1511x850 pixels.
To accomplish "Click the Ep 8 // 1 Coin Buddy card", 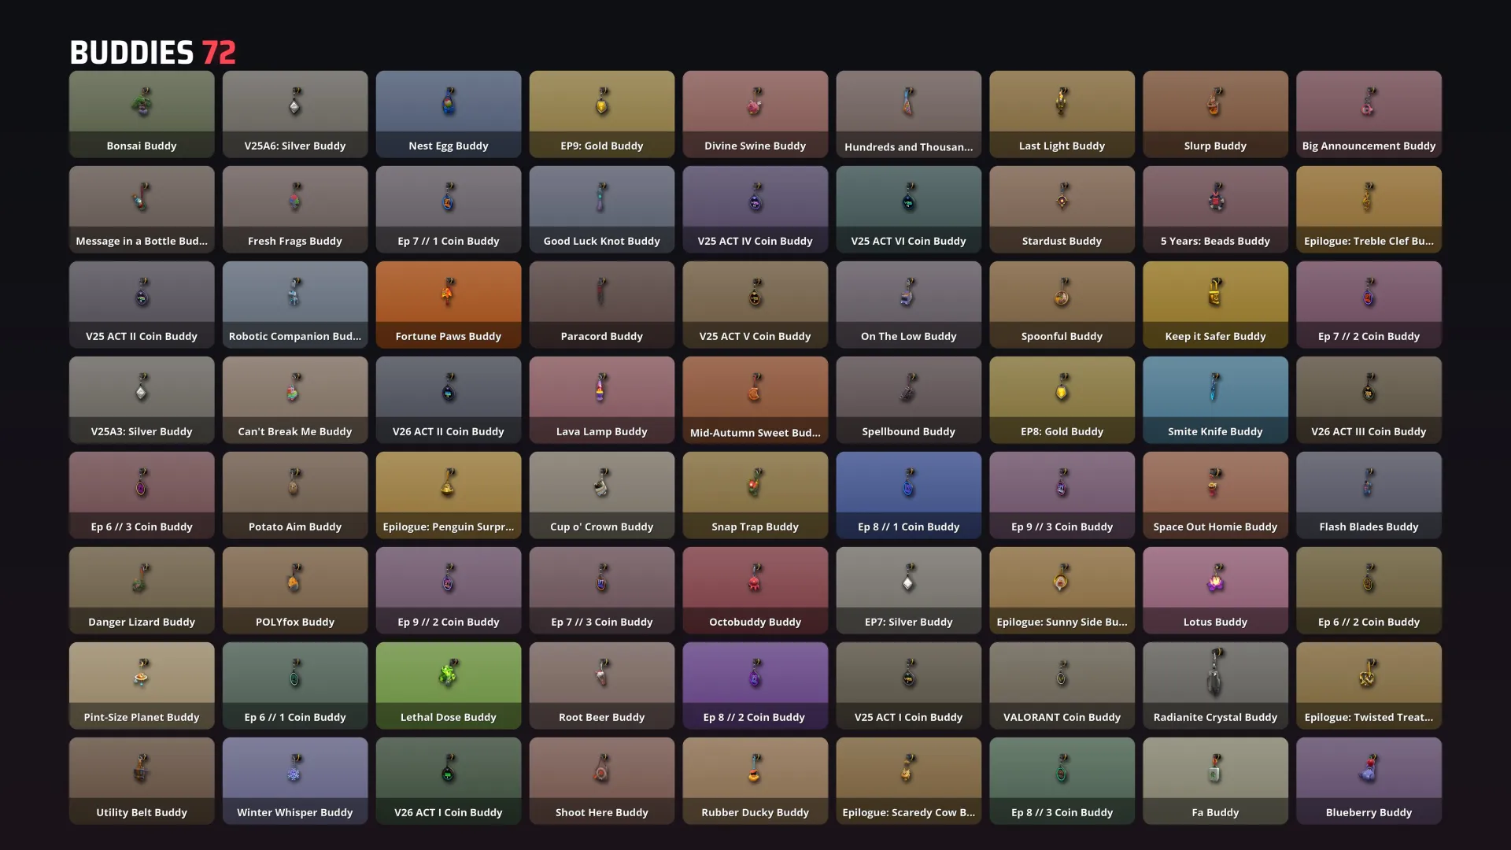I will click(909, 495).
